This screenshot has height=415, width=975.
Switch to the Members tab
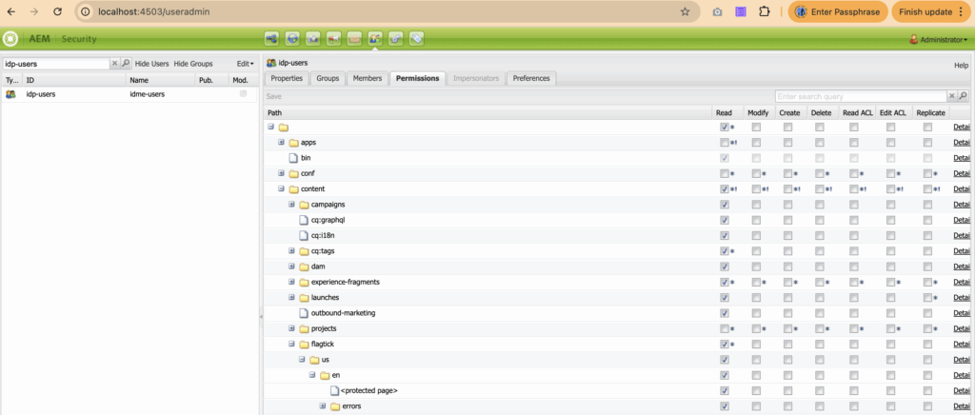pos(367,78)
